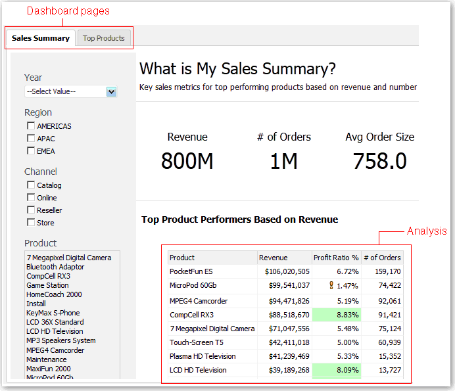Screen dimensions: 455x391
Task: Select 7 Megapixel Digital Camera in Product list
Action: 69,258
